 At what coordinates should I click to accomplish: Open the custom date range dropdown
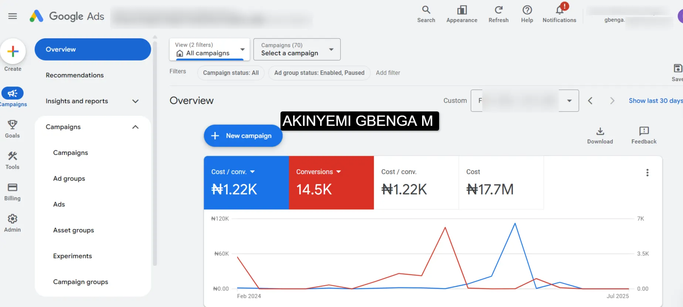coord(525,101)
